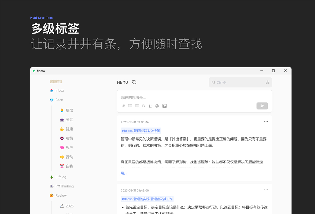Toggle the bulleted list format
This screenshot has width=315, height=214.
coord(130,106)
